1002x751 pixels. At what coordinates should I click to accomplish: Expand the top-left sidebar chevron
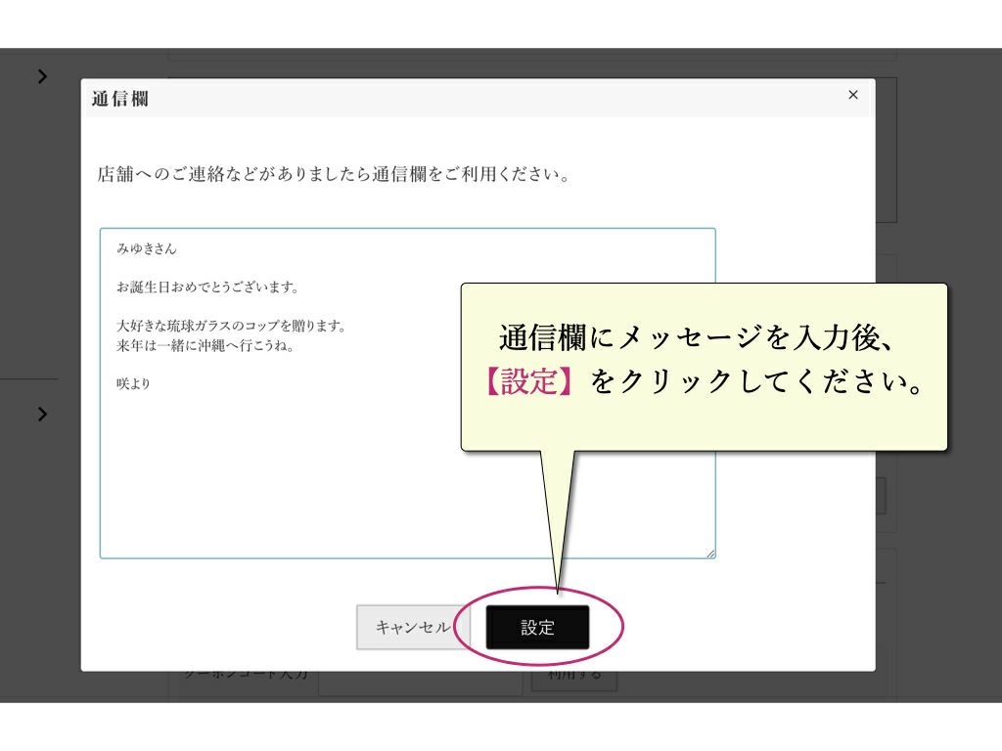41,75
